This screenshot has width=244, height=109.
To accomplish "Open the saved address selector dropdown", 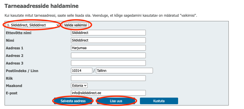I will point(33,25).
